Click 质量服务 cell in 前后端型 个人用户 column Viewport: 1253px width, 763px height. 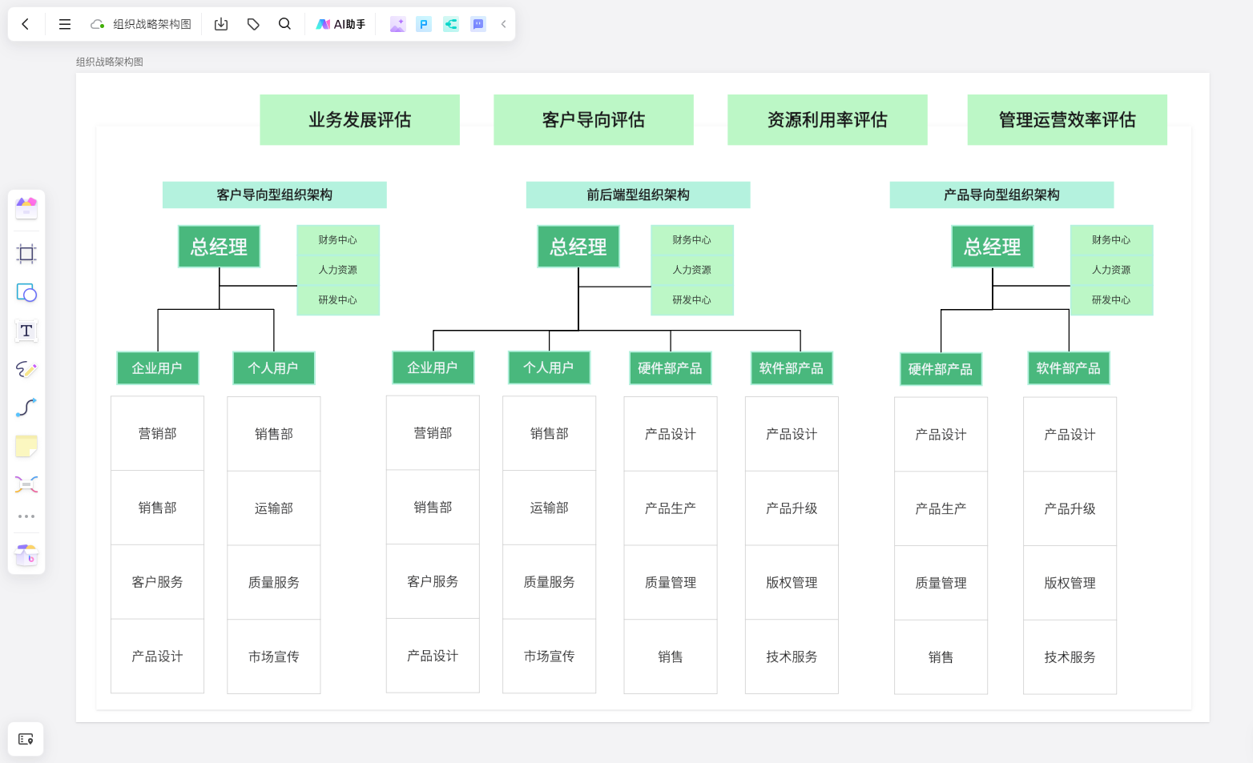(x=550, y=582)
